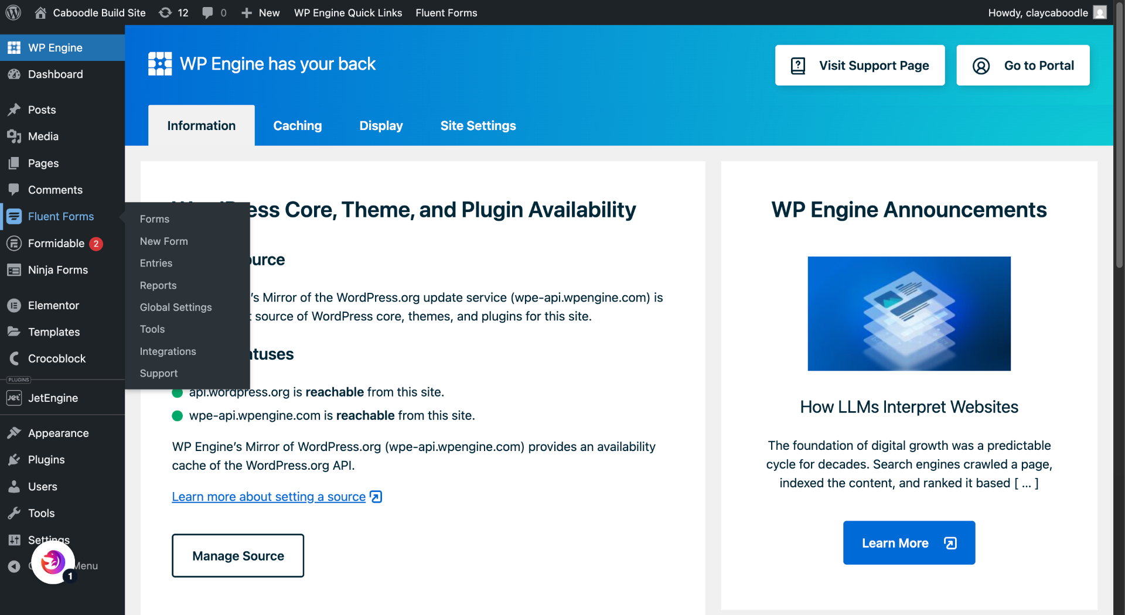The image size is (1125, 615).
Task: Click the user avatar next to claycaboodle
Action: pos(1100,12)
